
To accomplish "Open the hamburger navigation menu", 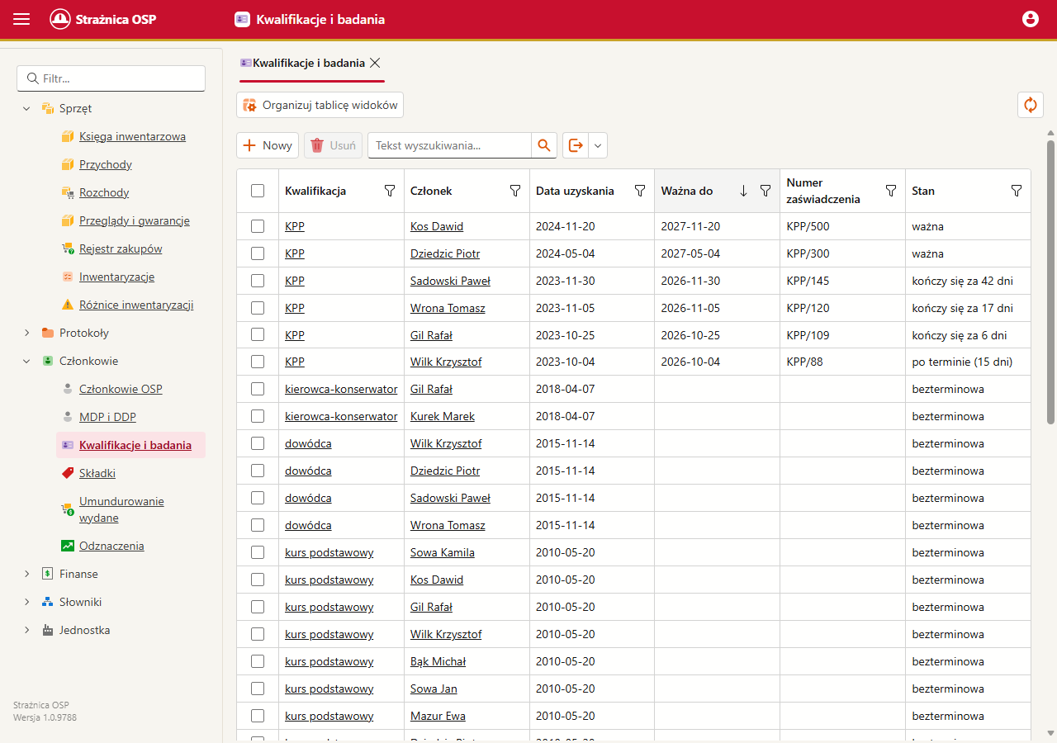I will (21, 19).
